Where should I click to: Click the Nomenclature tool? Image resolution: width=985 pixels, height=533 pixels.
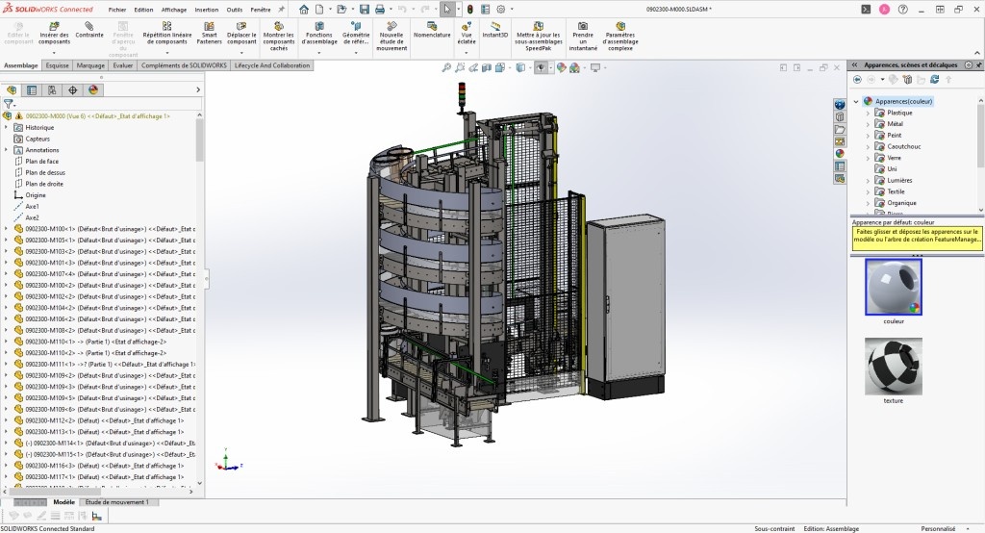(432, 30)
